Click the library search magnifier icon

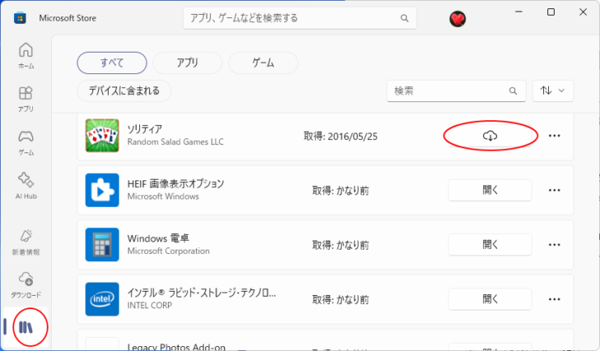(x=513, y=91)
